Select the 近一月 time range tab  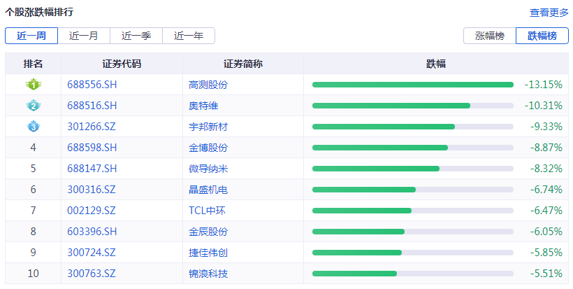pyautogui.click(x=84, y=36)
